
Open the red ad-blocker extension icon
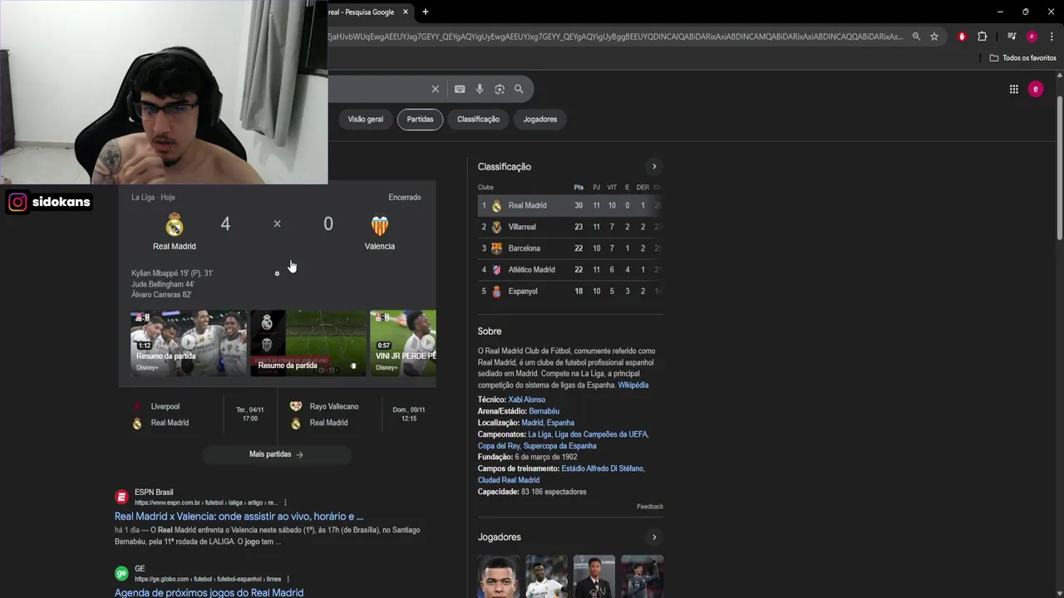(962, 37)
